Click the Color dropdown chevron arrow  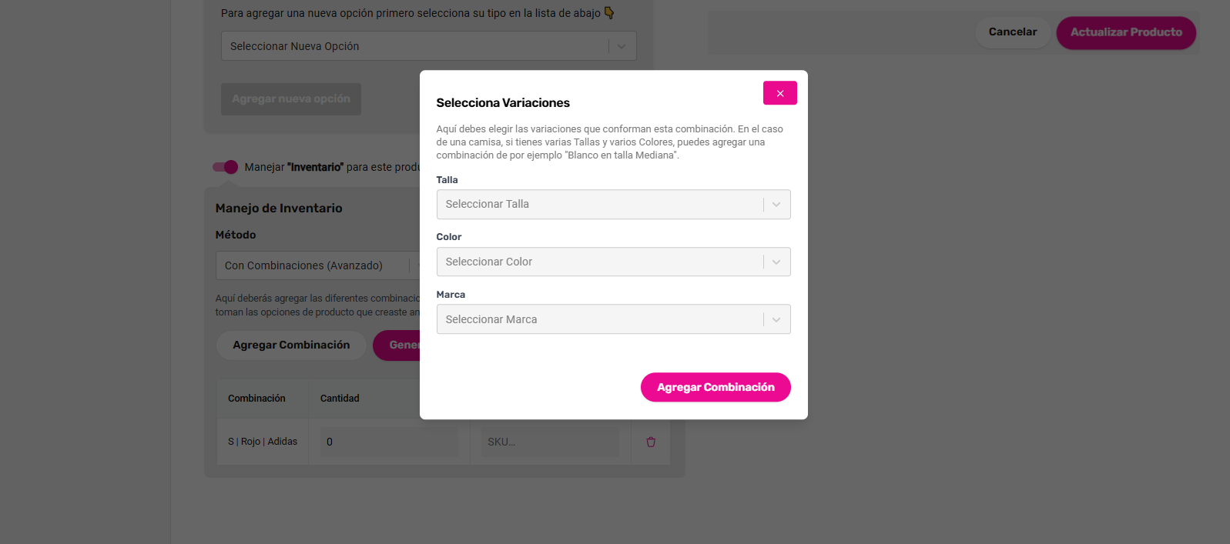click(776, 262)
